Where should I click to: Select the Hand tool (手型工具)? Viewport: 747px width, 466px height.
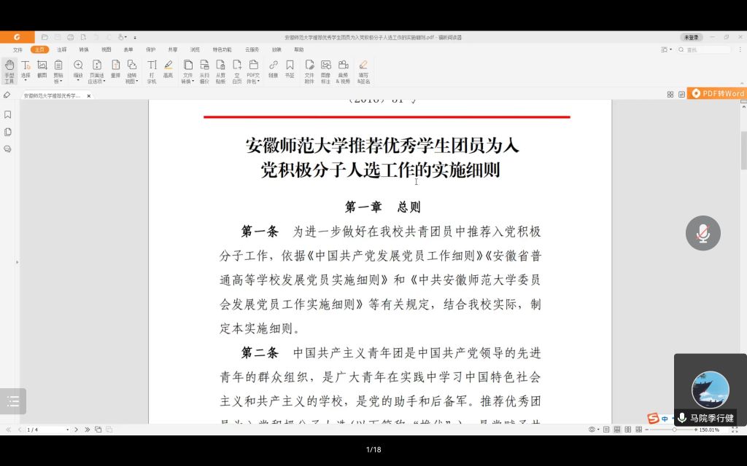click(9, 71)
